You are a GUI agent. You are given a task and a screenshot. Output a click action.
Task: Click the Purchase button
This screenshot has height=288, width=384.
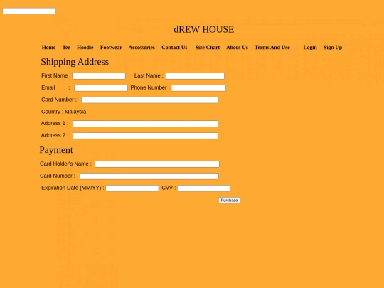tap(229, 201)
